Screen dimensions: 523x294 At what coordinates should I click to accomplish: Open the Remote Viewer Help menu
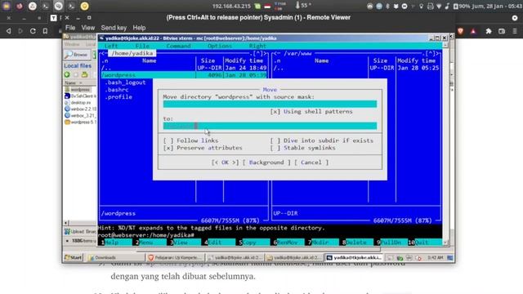click(139, 28)
